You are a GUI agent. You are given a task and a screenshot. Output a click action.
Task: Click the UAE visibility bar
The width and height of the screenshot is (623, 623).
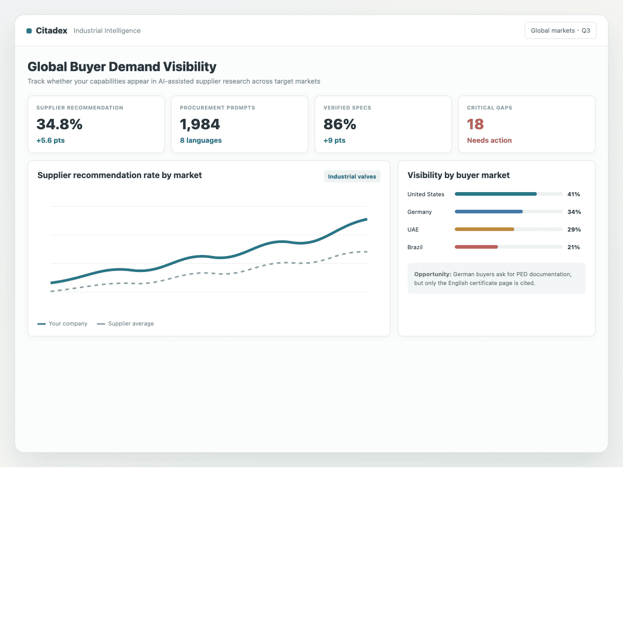[x=509, y=229]
